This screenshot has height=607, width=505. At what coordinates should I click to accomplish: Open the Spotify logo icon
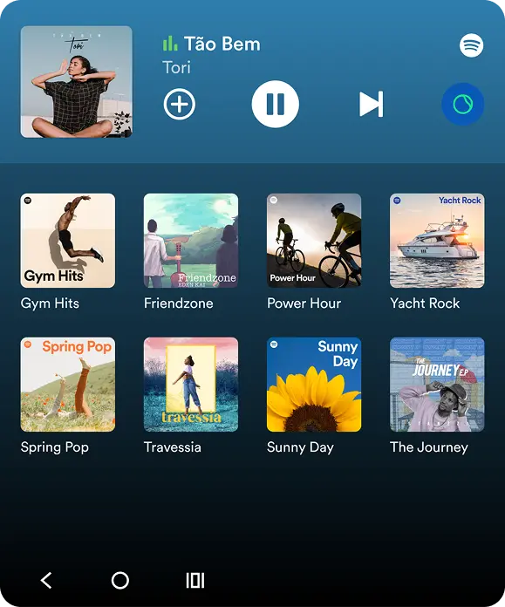tap(471, 45)
